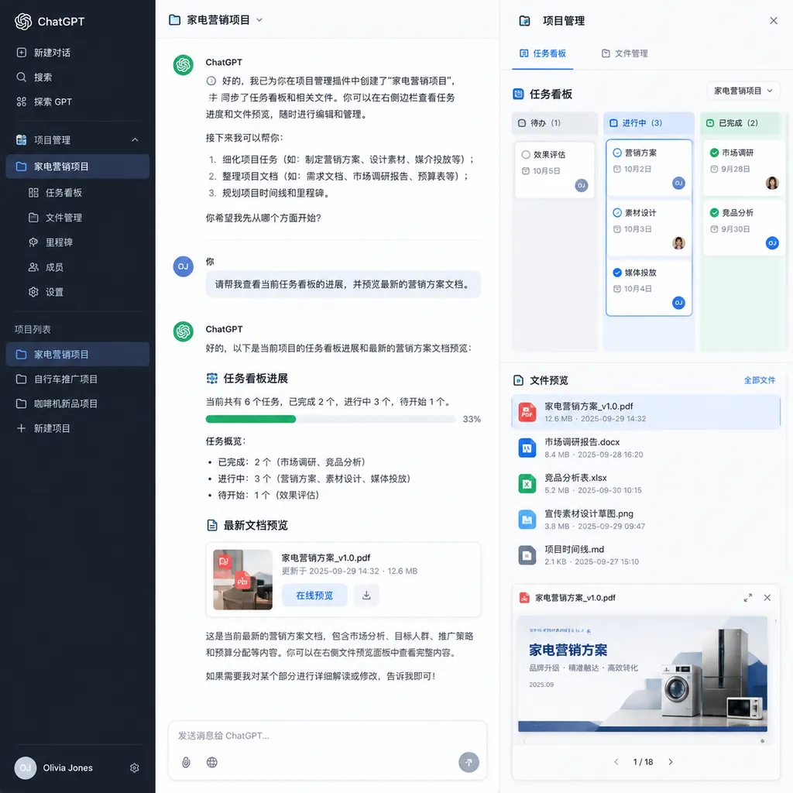The height and width of the screenshot is (793, 793).
Task: Go to previous PDF page
Action: [616, 762]
